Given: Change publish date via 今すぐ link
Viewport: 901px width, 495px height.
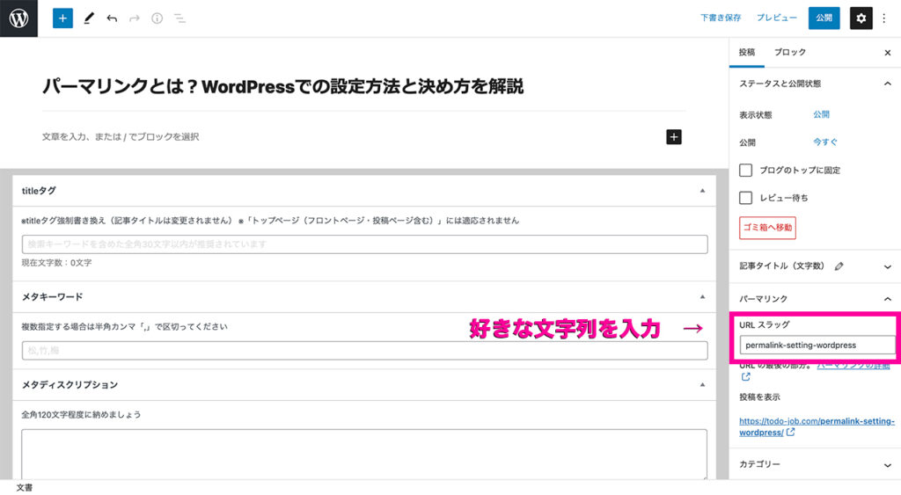Looking at the screenshot, I should tap(825, 142).
